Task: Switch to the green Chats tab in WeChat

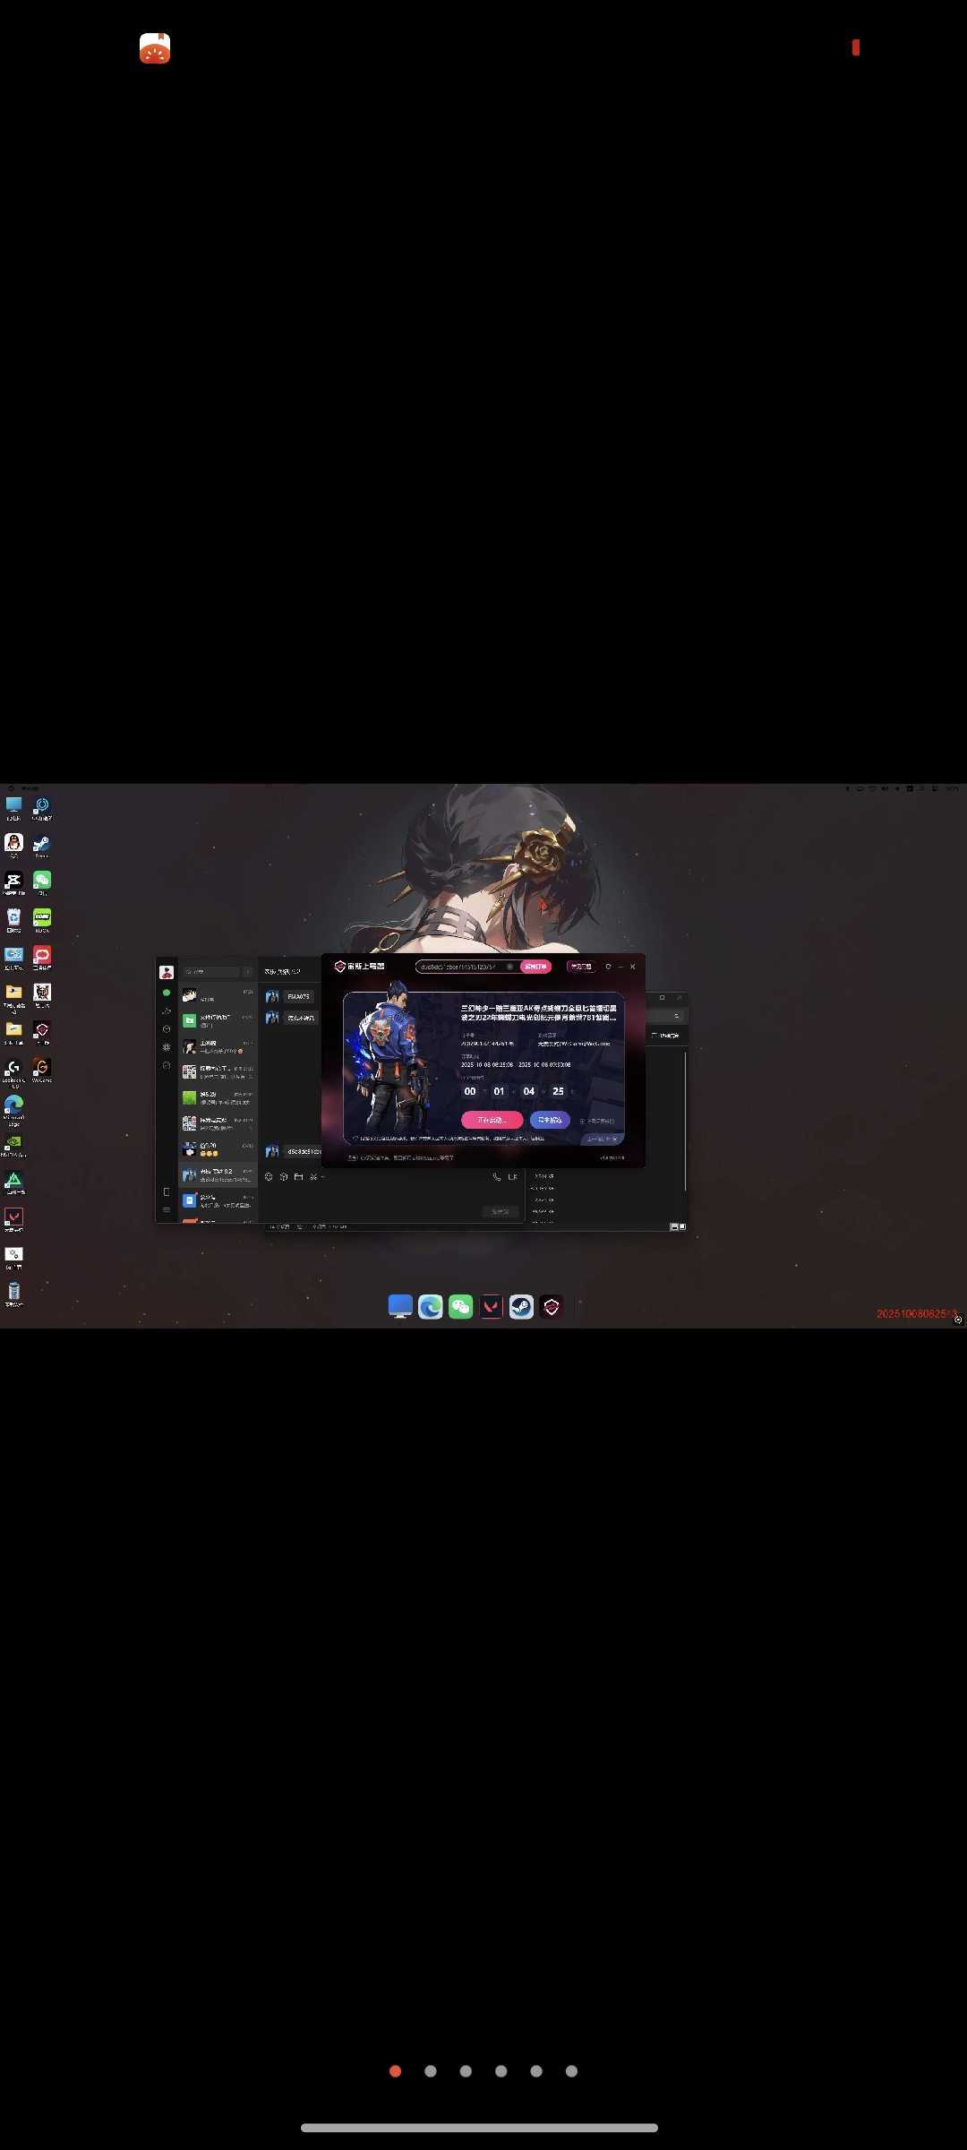Action: 167,993
